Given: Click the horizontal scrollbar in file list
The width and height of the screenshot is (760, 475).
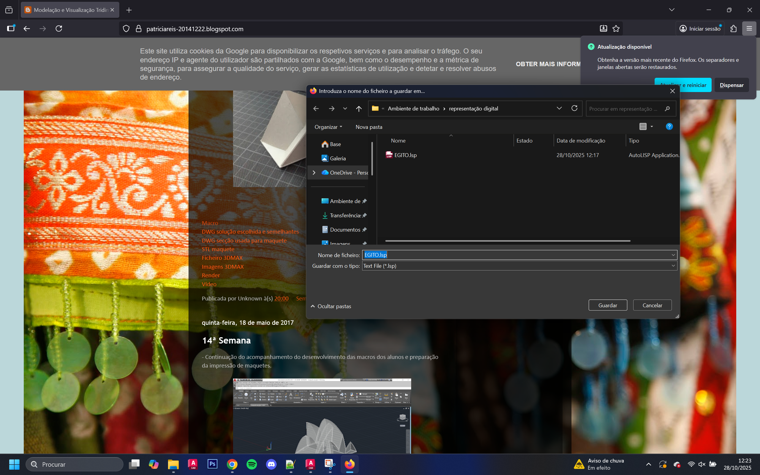Looking at the screenshot, I should pos(507,241).
